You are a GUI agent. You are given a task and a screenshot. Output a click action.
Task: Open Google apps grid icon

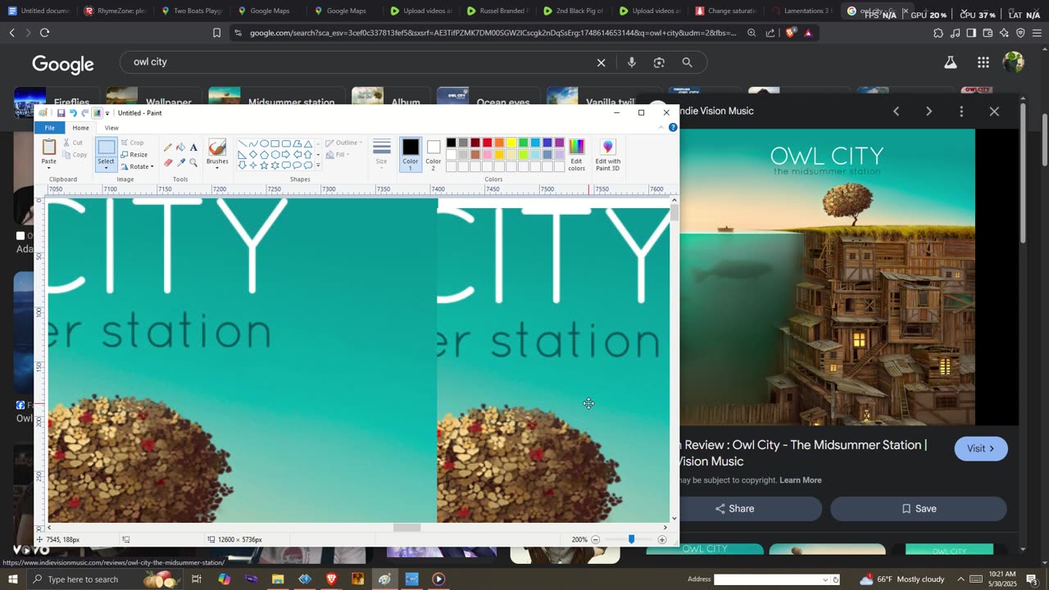pyautogui.click(x=983, y=62)
